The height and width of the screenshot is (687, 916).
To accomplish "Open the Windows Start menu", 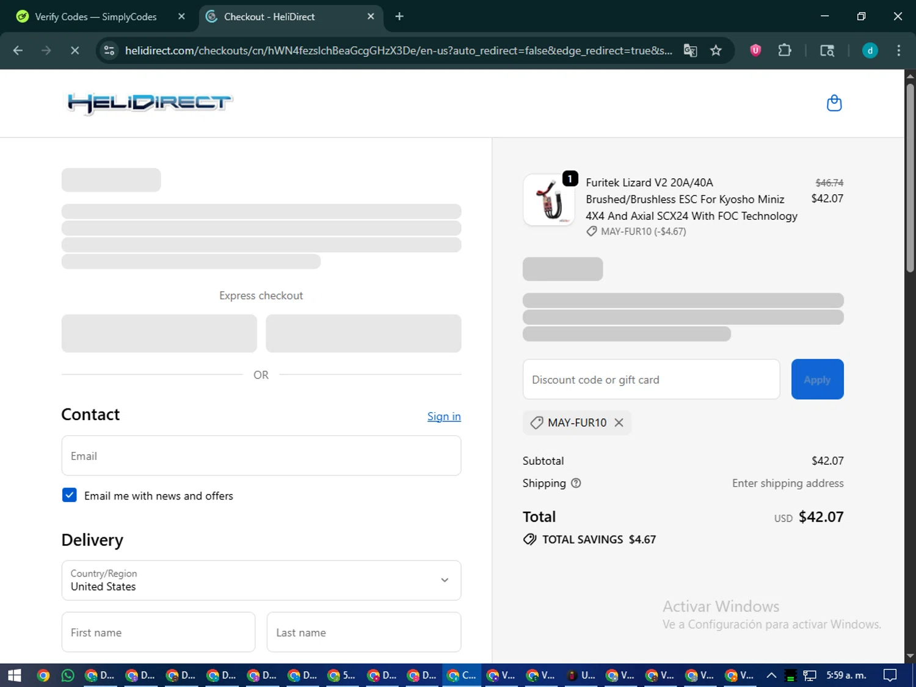I will click(15, 675).
